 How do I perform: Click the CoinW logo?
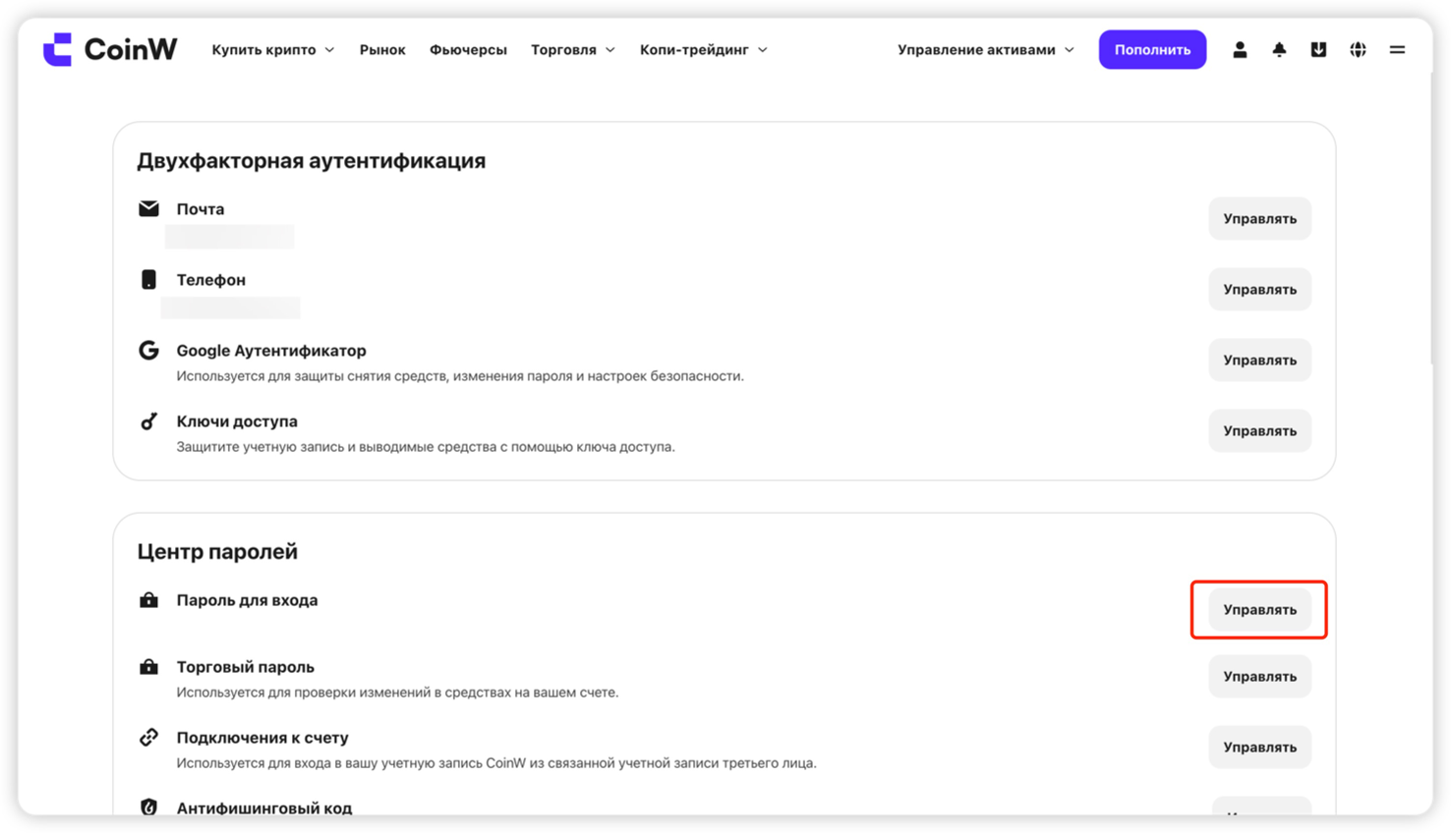(x=110, y=49)
